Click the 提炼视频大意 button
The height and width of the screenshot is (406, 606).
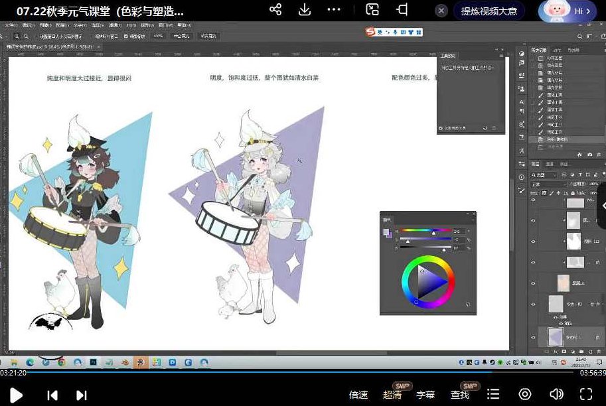489,11
